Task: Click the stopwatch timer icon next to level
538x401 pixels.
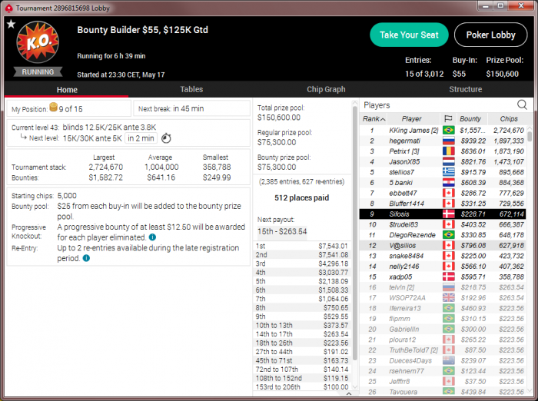Action: click(x=166, y=138)
